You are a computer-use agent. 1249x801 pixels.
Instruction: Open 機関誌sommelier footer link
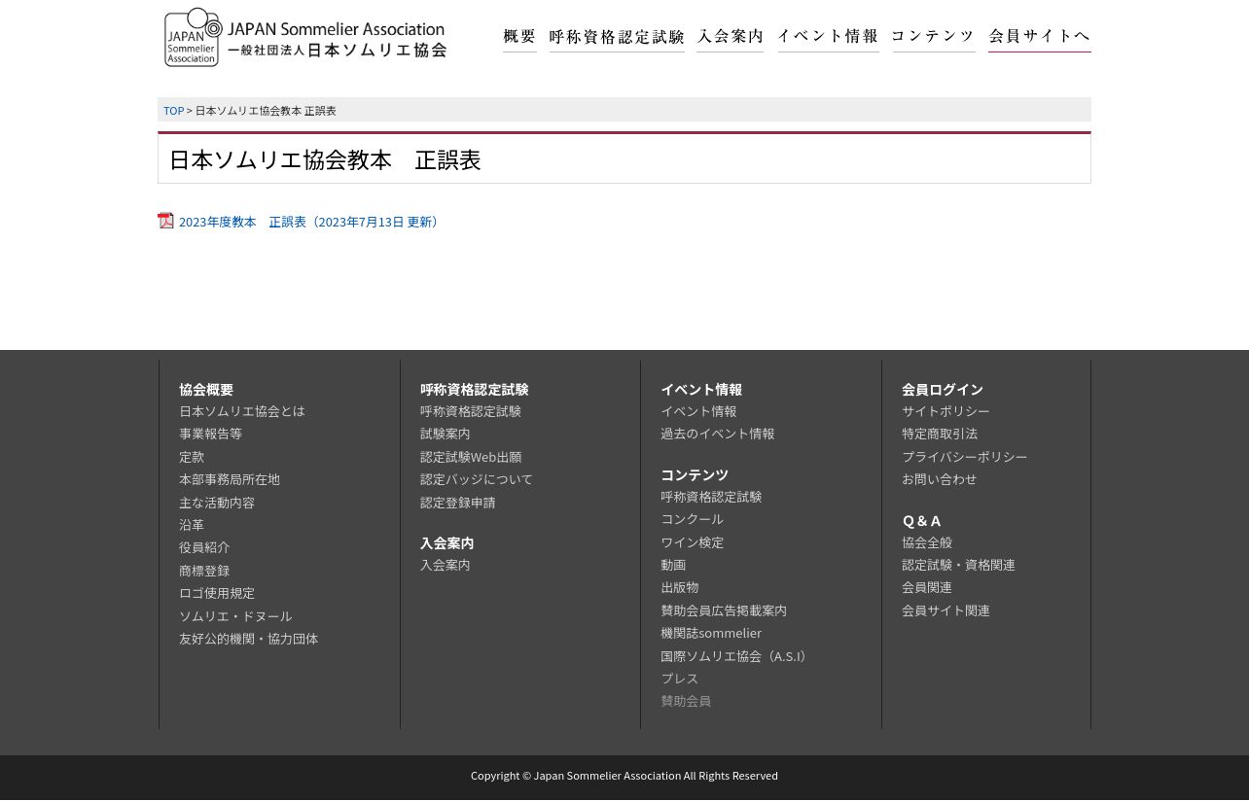pyautogui.click(x=711, y=633)
